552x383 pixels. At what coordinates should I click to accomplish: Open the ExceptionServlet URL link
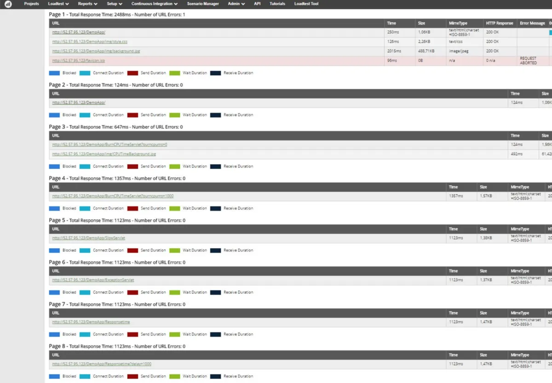(93, 280)
